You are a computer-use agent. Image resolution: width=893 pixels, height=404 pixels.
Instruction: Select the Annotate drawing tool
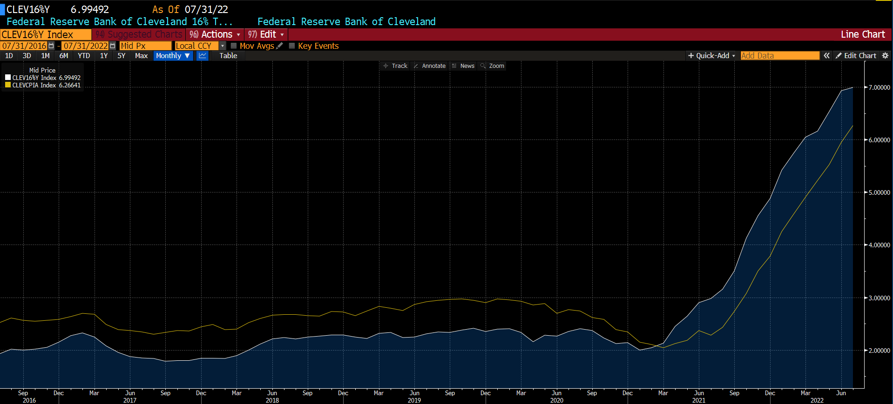(x=429, y=66)
